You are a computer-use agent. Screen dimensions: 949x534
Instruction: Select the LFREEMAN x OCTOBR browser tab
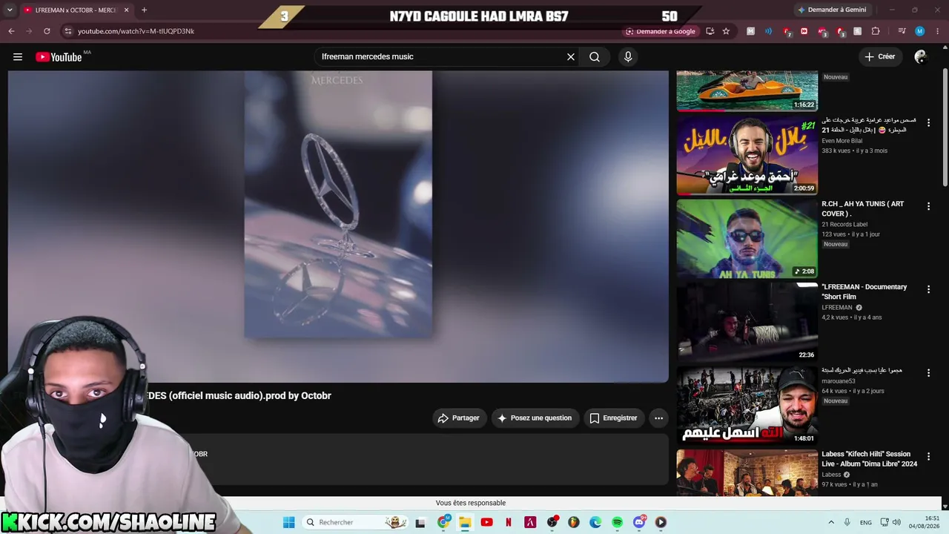[x=76, y=10]
